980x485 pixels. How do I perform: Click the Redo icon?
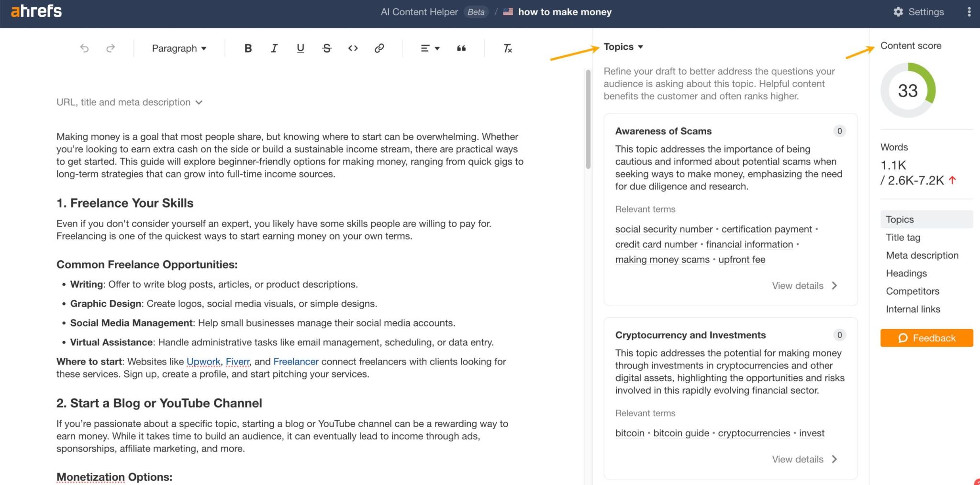point(111,48)
